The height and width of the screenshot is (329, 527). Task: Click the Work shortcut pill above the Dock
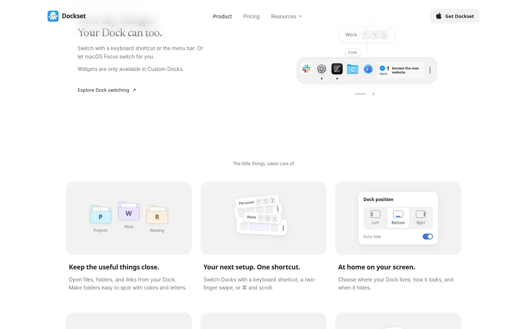[x=367, y=35]
